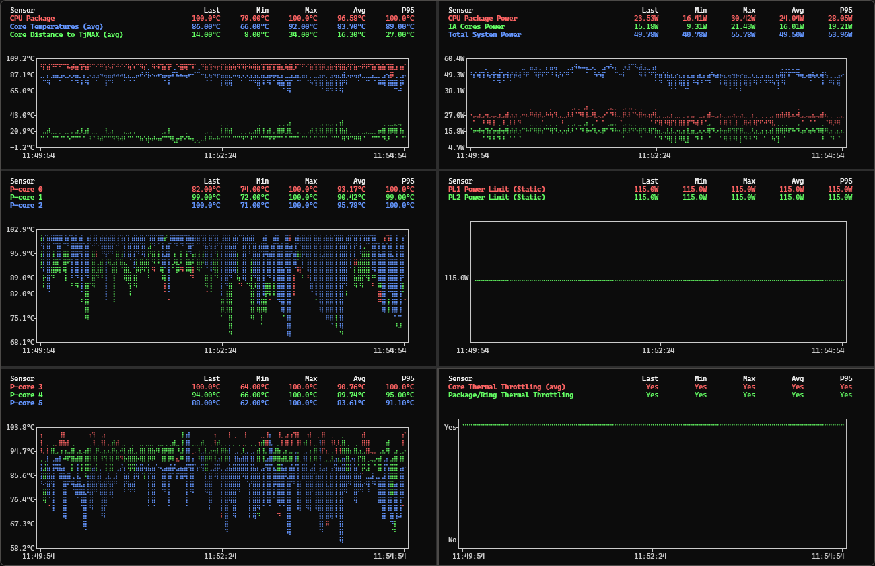Toggle the P-core 5 legend entry
The height and width of the screenshot is (566, 875).
26,403
